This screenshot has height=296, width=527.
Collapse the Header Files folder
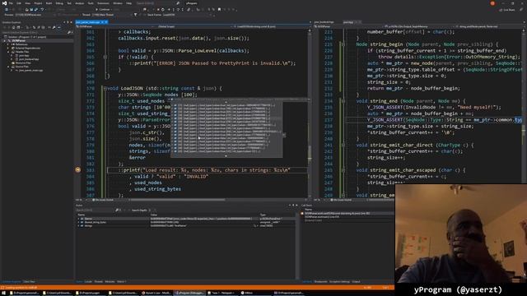7,52
